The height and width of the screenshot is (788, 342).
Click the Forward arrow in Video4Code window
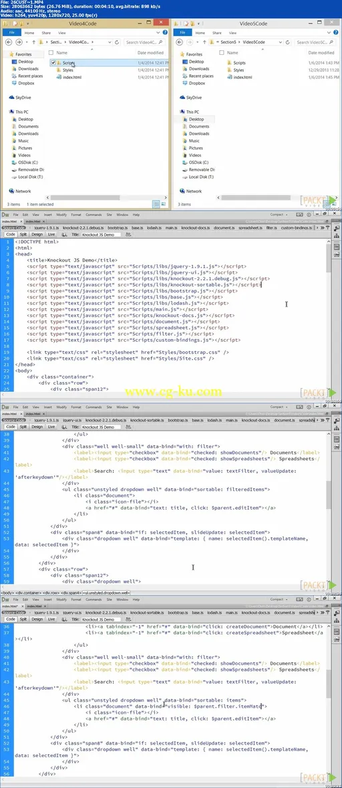click(18, 42)
